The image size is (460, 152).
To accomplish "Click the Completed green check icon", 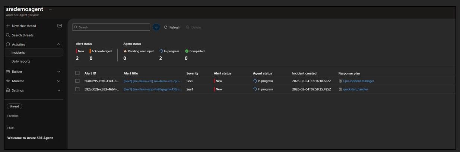I will [x=187, y=51].
